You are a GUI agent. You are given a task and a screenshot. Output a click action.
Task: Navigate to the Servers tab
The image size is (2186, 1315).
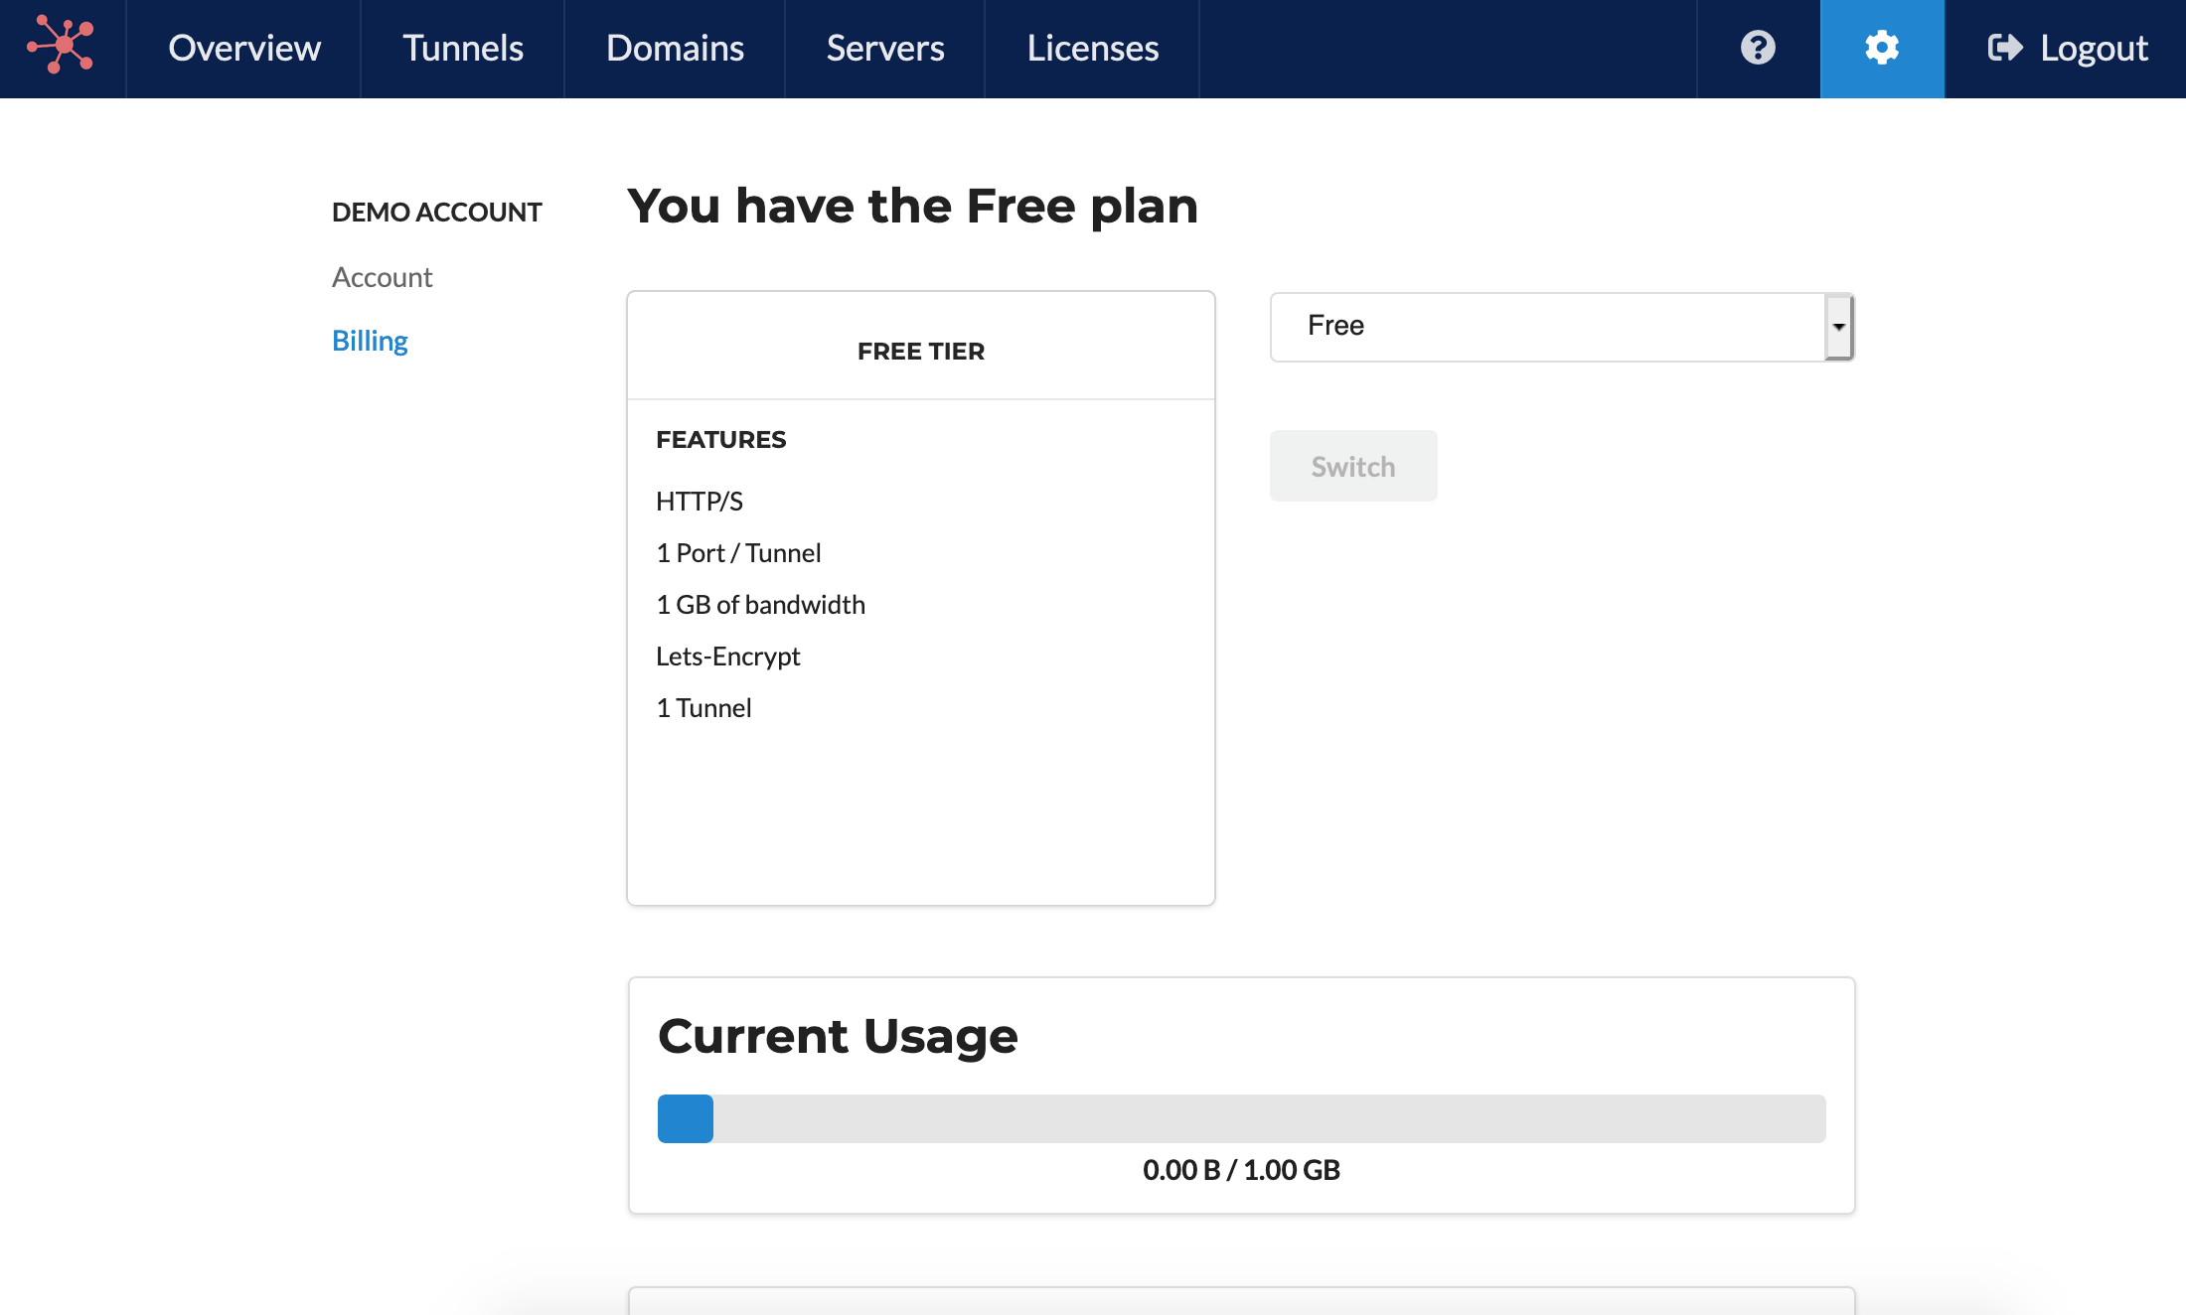pyautogui.click(x=885, y=48)
